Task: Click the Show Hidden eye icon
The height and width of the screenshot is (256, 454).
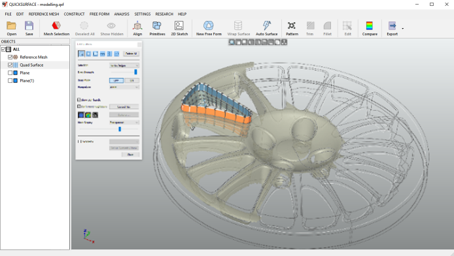Action: pos(111,25)
